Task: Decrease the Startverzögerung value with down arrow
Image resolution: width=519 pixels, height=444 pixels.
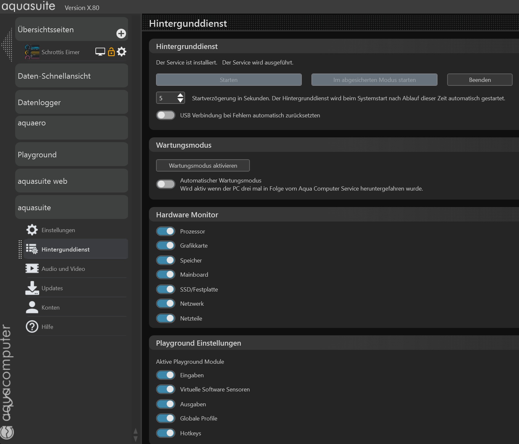Action: pyautogui.click(x=181, y=101)
